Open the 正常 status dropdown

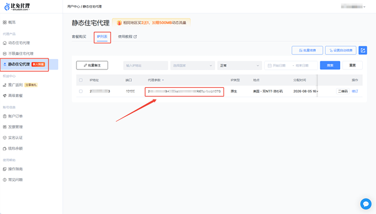(239, 65)
